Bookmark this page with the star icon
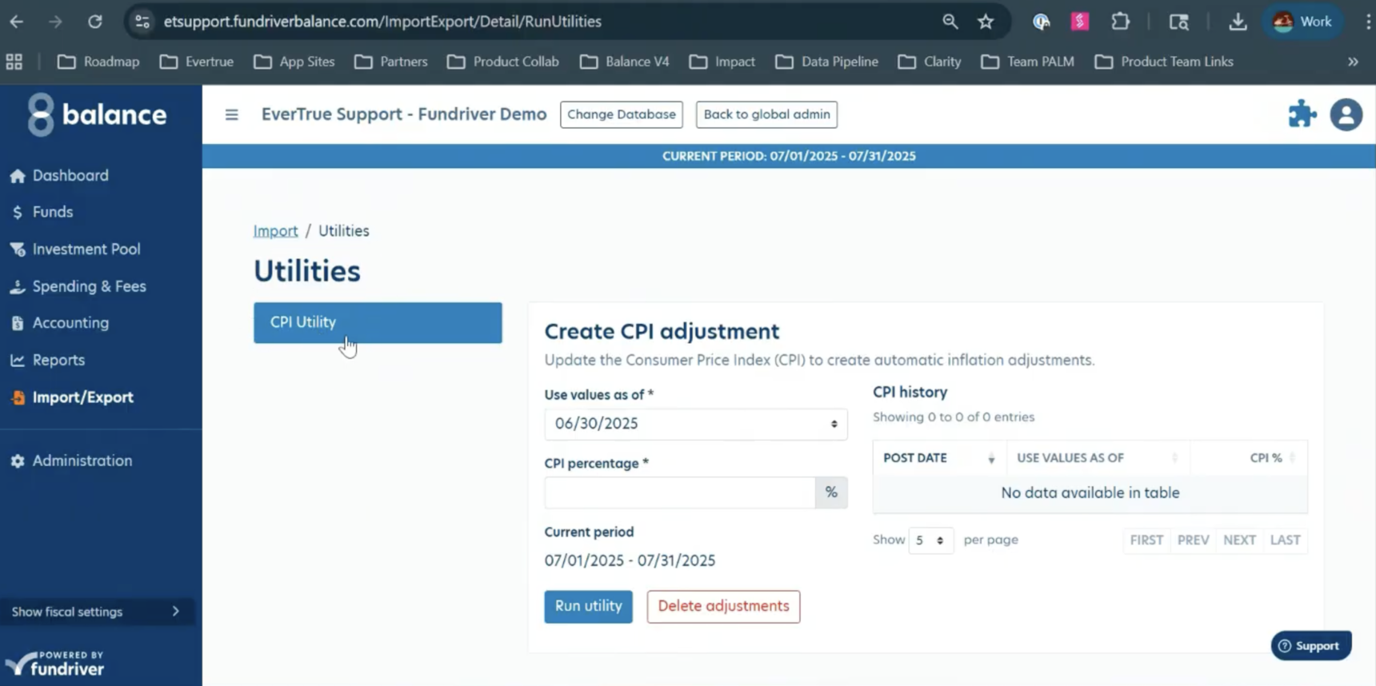The image size is (1376, 686). pyautogui.click(x=986, y=22)
